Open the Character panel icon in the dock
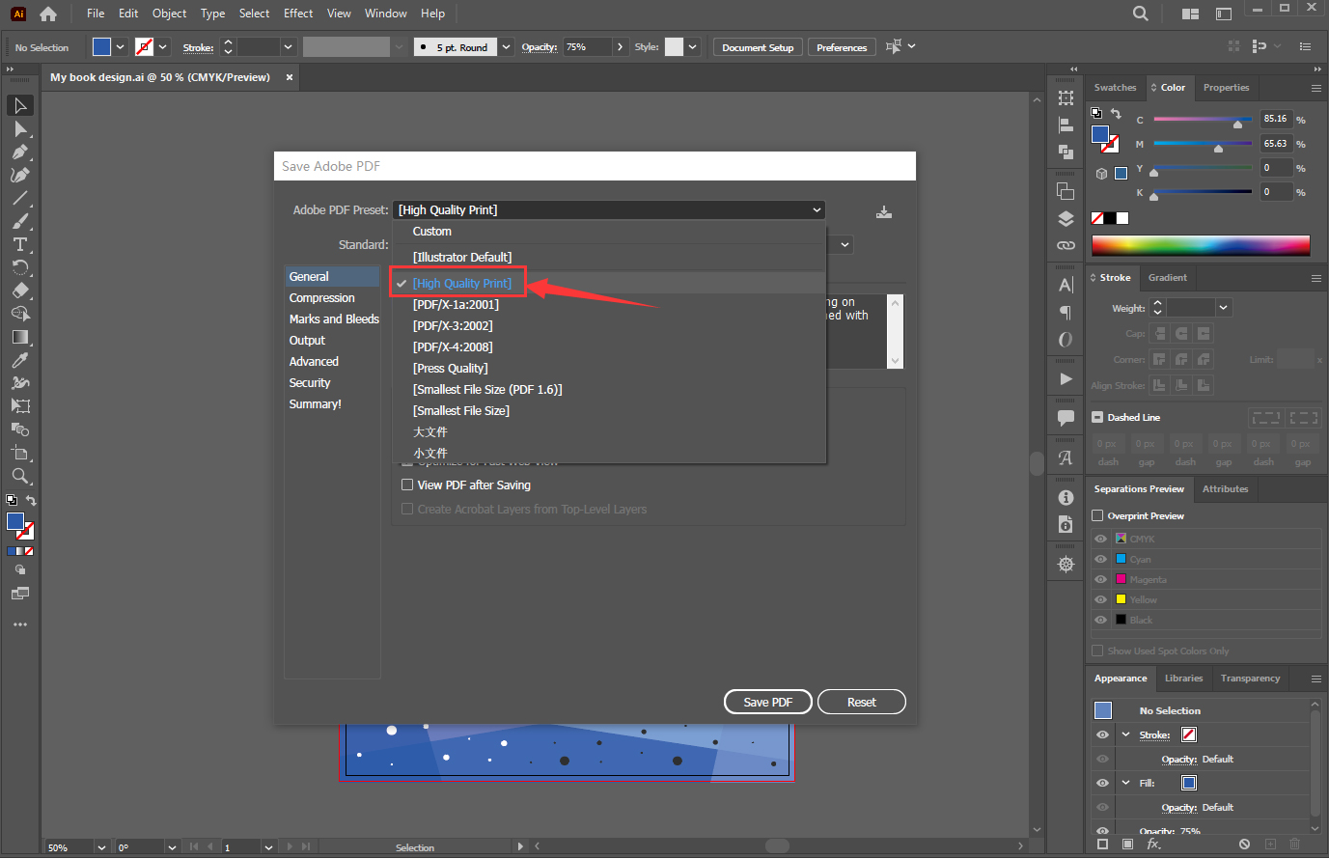This screenshot has width=1329, height=859. click(x=1066, y=285)
